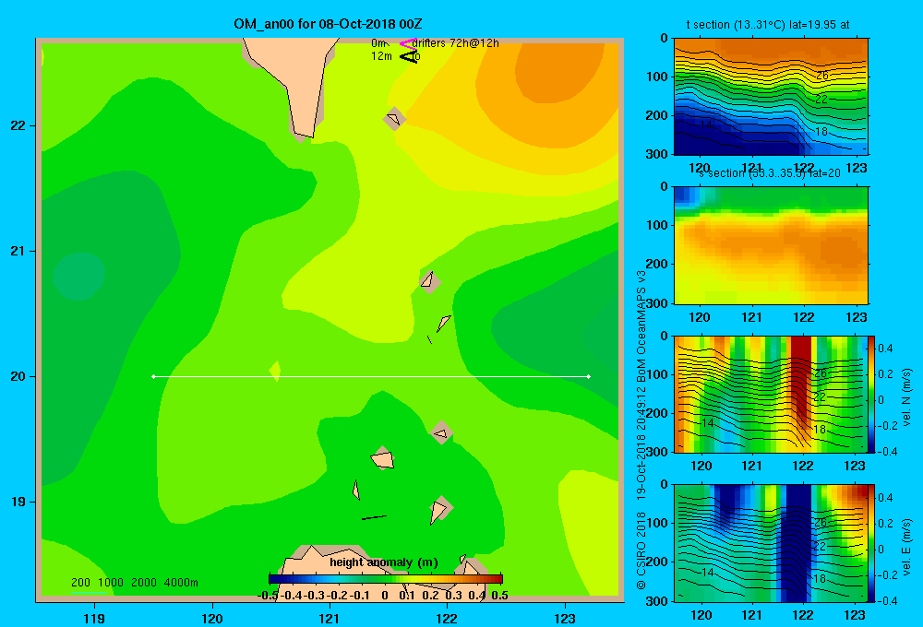
Task: Click latitude label '20' on main map axis
Action: 18,376
